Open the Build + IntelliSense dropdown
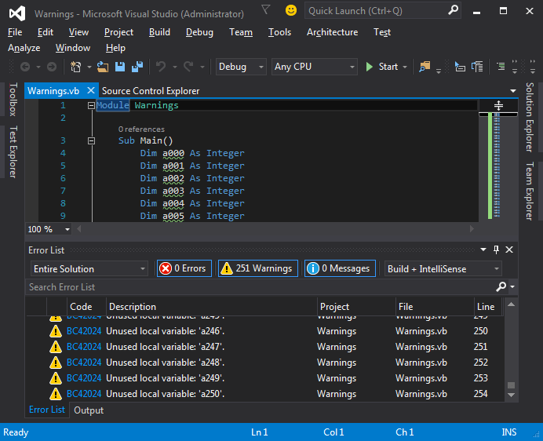The image size is (543, 441). click(443, 269)
